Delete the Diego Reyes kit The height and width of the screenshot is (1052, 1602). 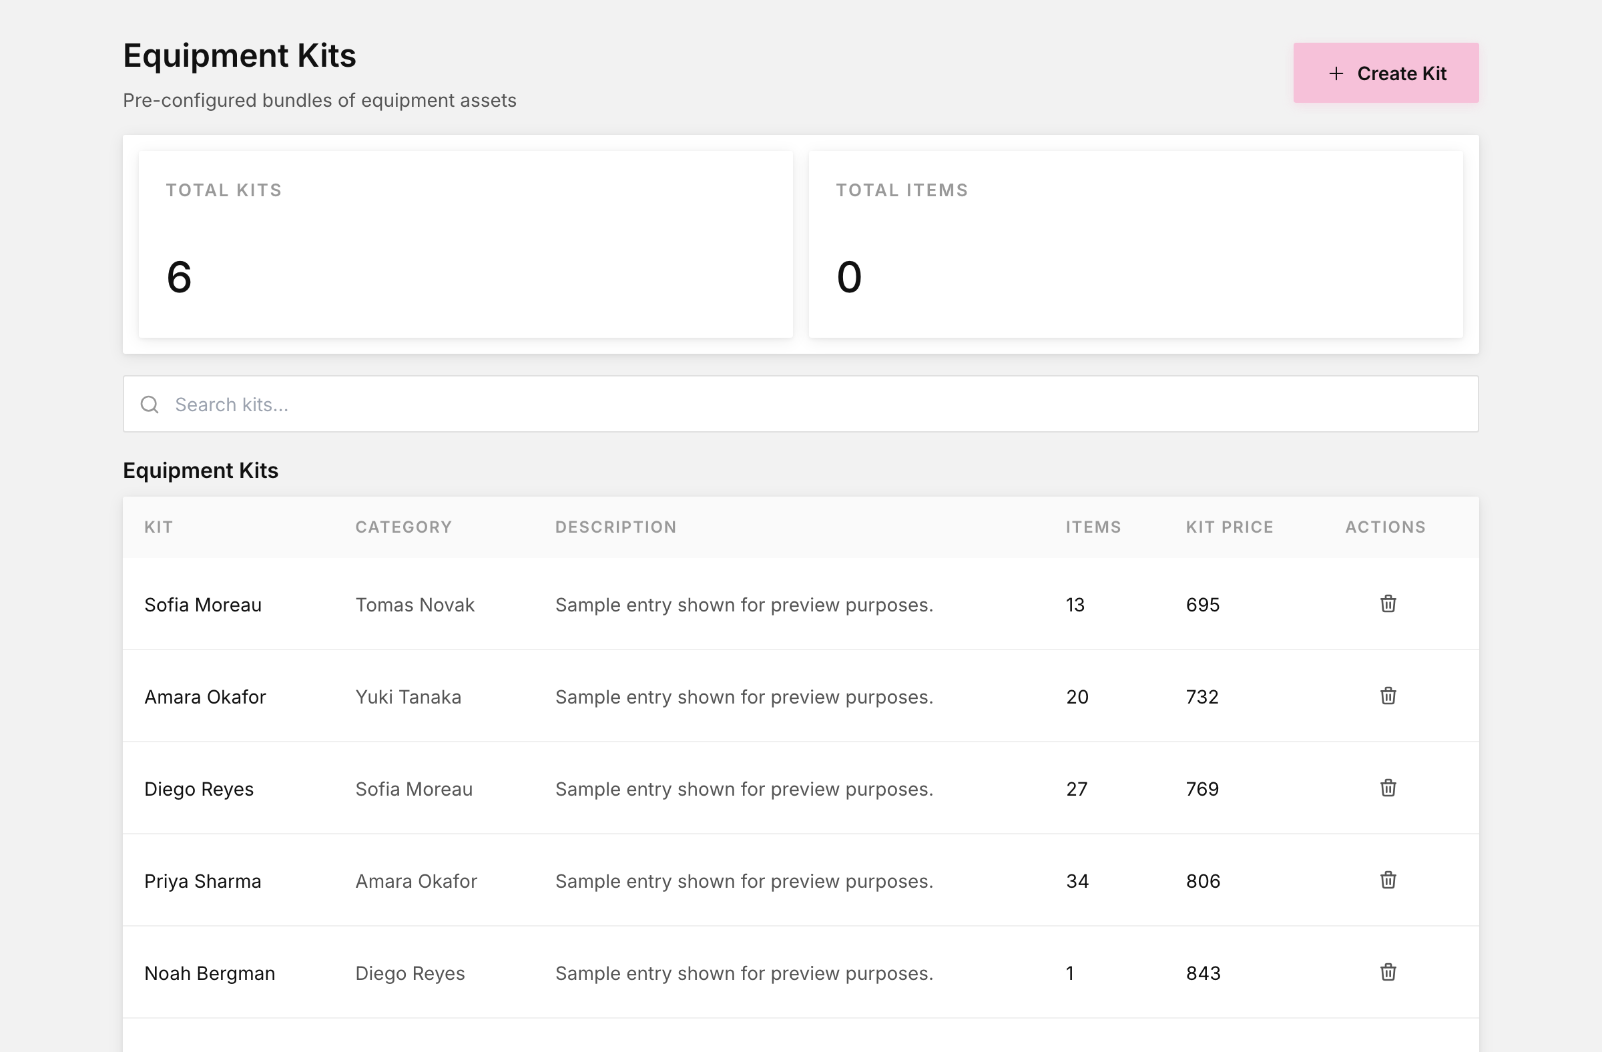point(1388,788)
